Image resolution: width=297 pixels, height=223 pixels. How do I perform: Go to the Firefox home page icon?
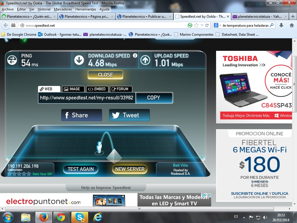[x=292, y=25]
